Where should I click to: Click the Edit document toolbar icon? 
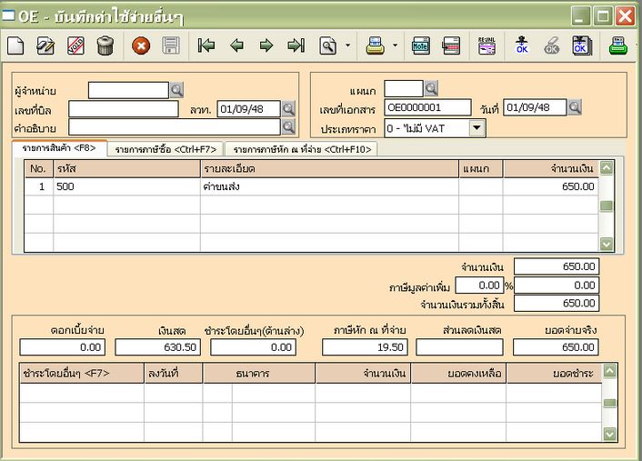45,45
